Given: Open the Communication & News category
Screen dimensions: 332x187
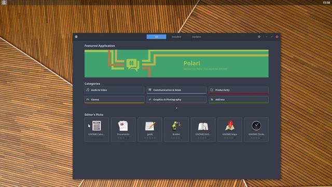Looking at the screenshot, I should click(x=176, y=90).
